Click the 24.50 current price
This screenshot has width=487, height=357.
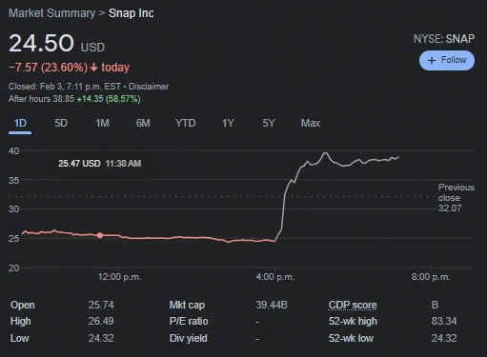(41, 43)
